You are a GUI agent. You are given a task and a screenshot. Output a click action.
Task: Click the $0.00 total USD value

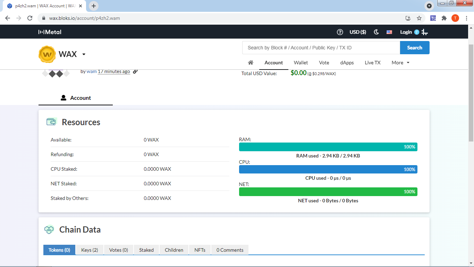[299, 73]
